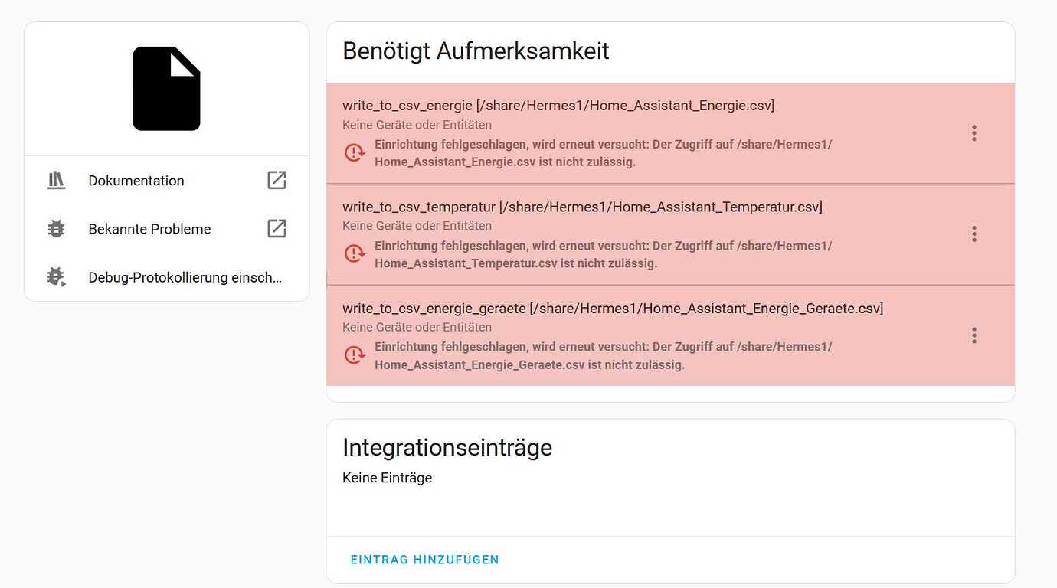Image resolution: width=1057 pixels, height=588 pixels.
Task: Click the bug icon beside Bekannte Probleme
Action: click(x=56, y=228)
